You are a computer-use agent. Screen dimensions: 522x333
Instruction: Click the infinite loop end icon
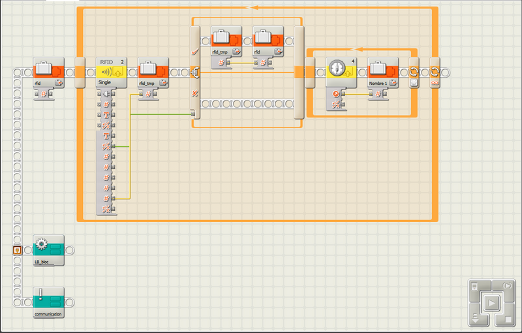(435, 72)
